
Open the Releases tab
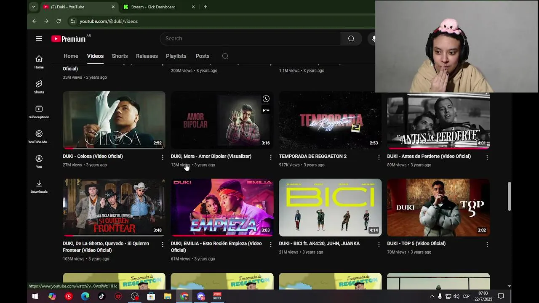point(147,56)
